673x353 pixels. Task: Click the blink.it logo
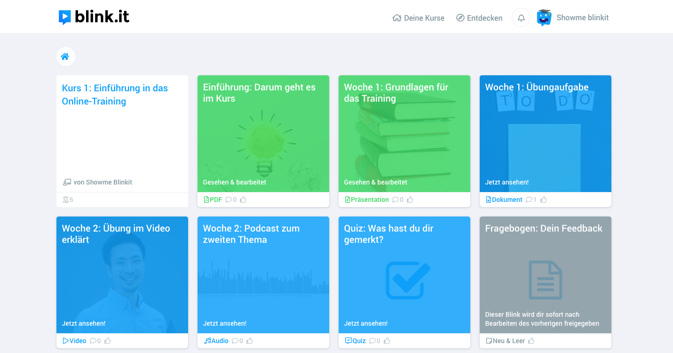[94, 17]
